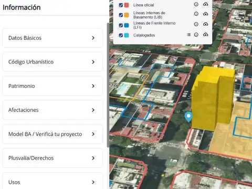Open the Afectaciones section
The width and height of the screenshot is (252, 189).
point(52,110)
